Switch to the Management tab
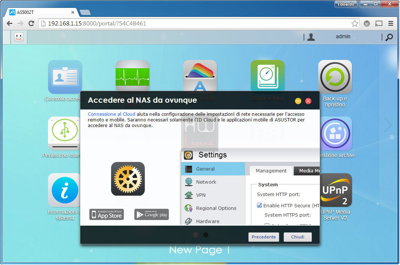The image size is (400, 265). point(271,171)
